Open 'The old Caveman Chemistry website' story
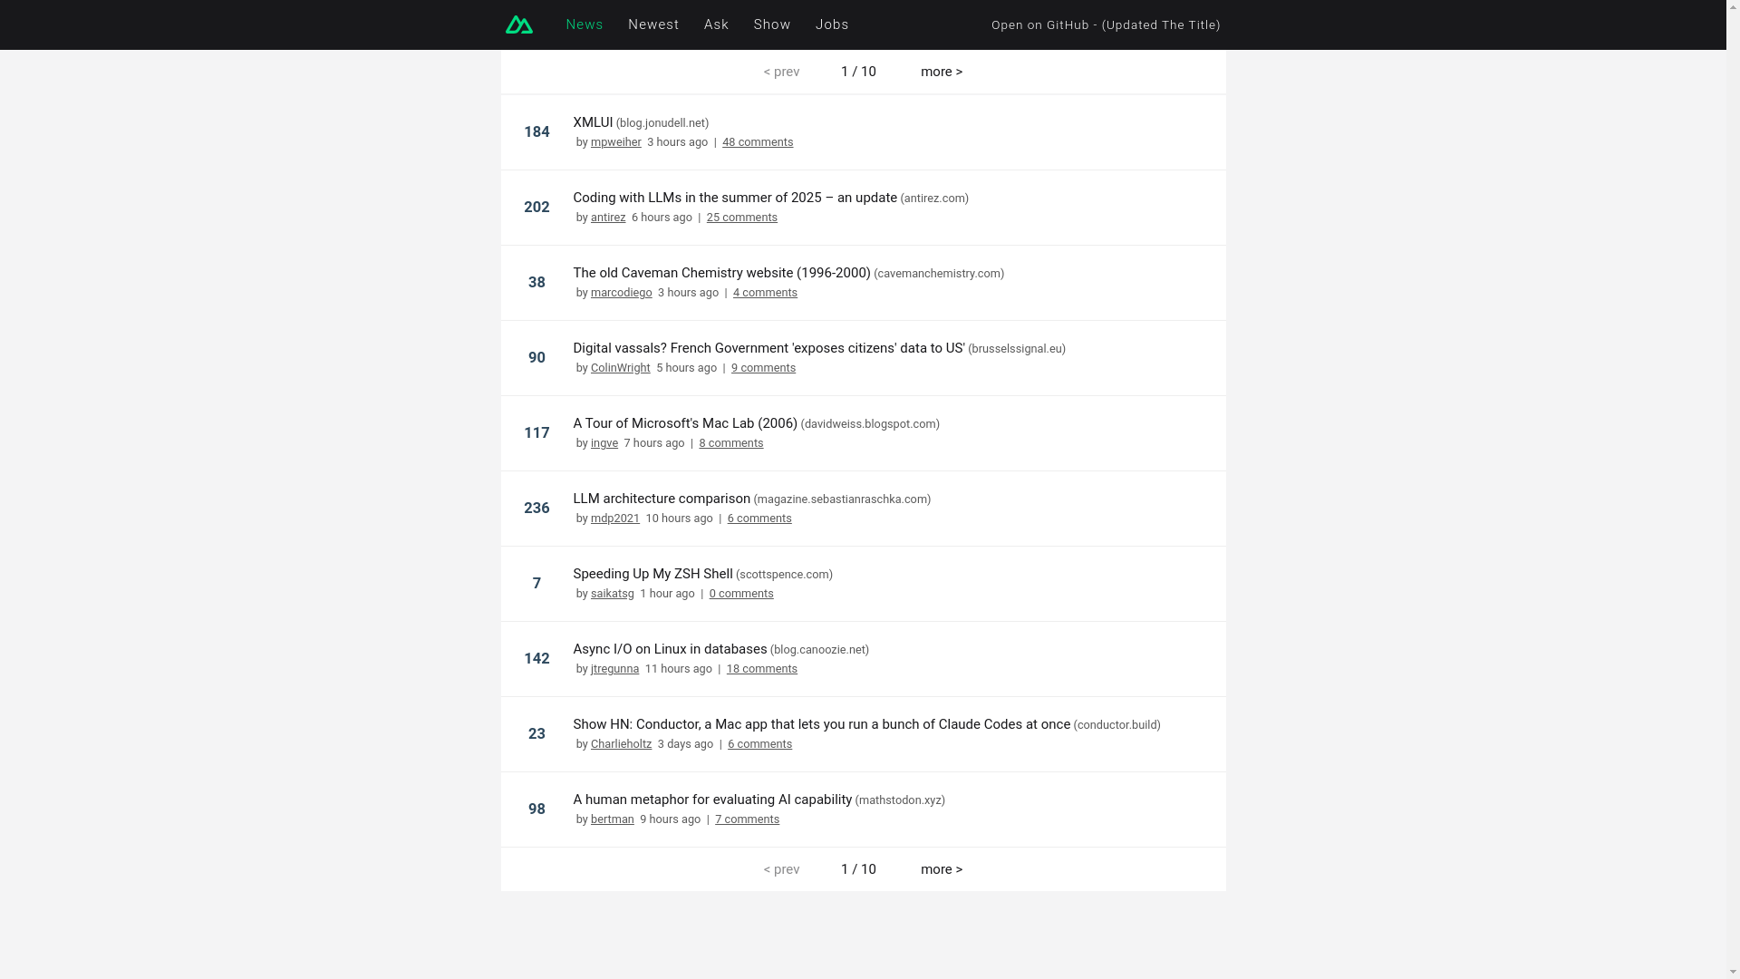The image size is (1740, 979). 721,273
